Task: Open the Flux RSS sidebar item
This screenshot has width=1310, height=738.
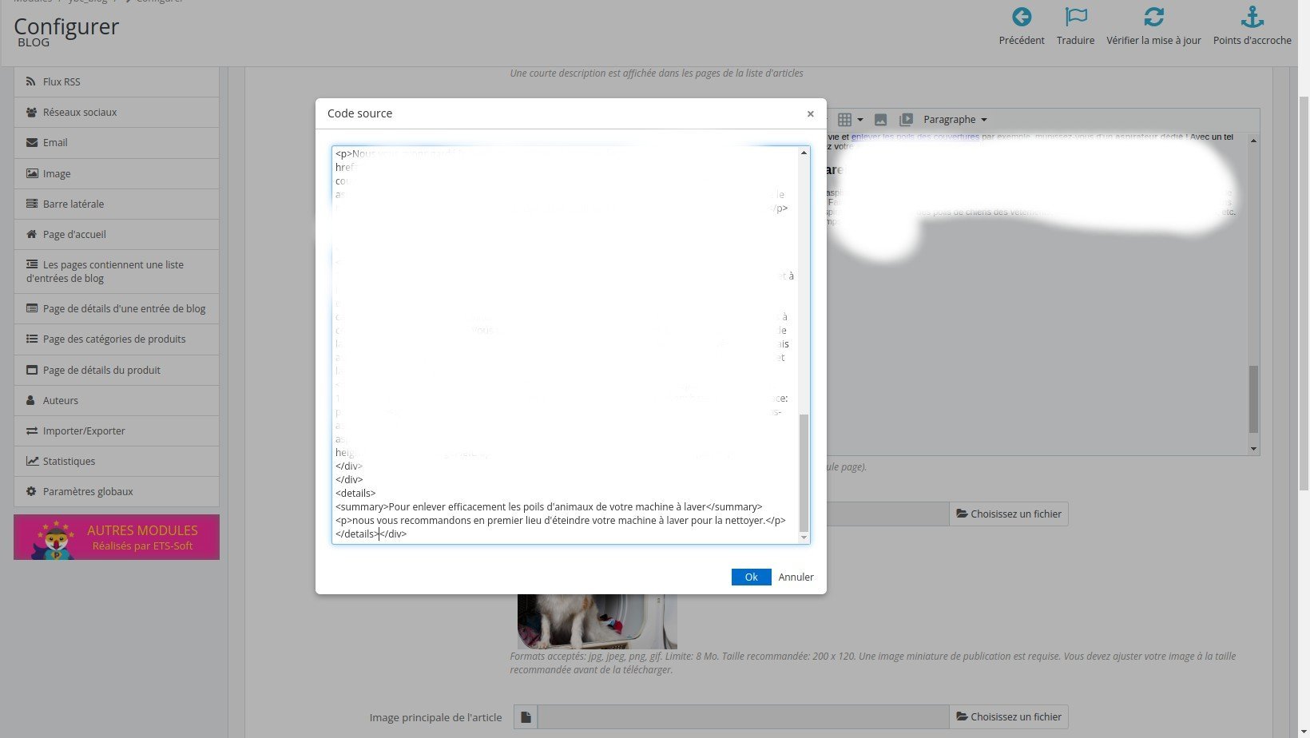Action: click(x=117, y=81)
